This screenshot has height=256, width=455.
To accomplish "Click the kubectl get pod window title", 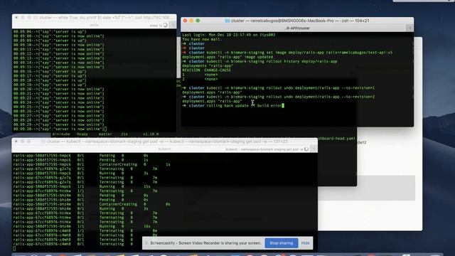I will tap(167, 142).
